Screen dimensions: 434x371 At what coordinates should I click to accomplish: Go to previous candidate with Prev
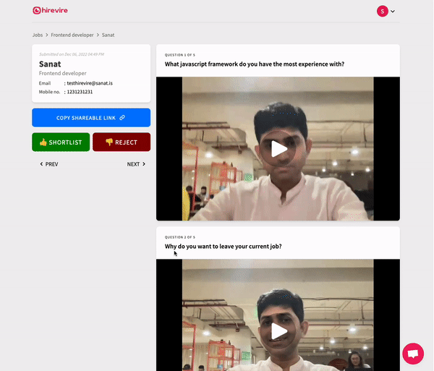[48, 164]
